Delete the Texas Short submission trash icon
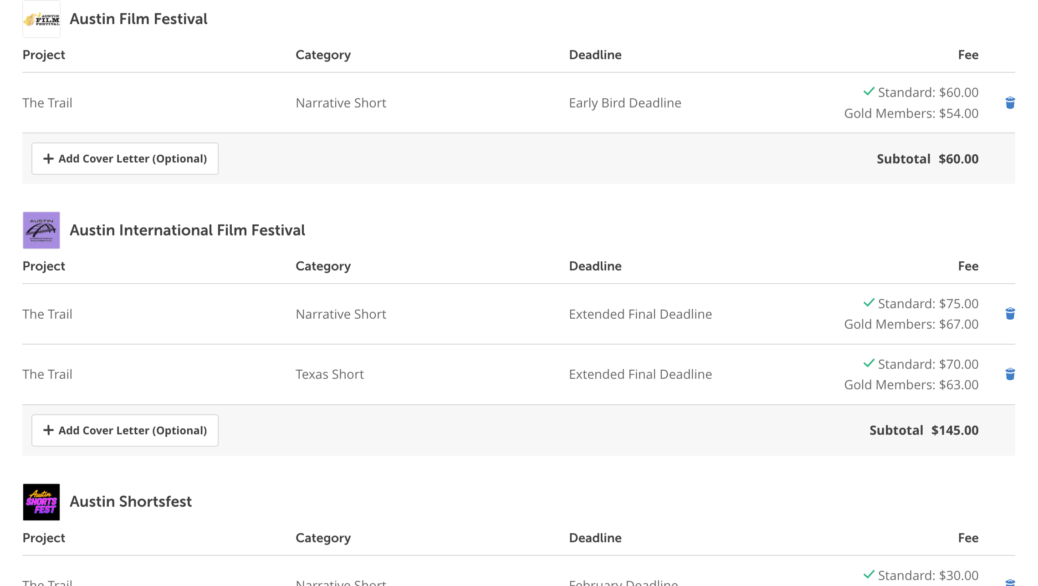1038x586 pixels. click(x=1010, y=374)
